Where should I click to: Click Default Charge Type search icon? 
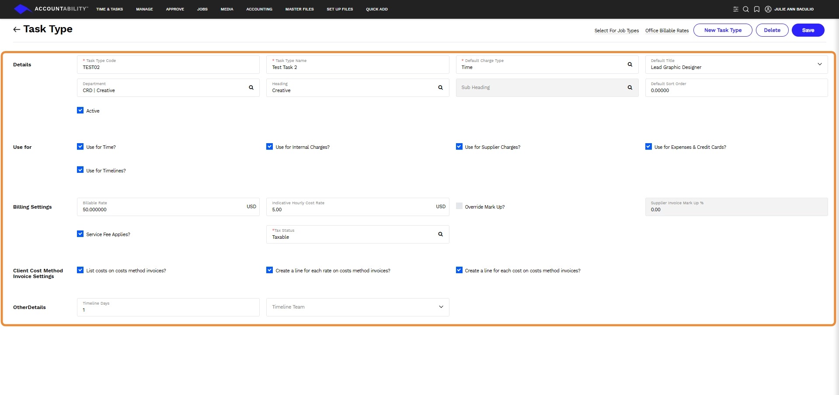tap(630, 65)
